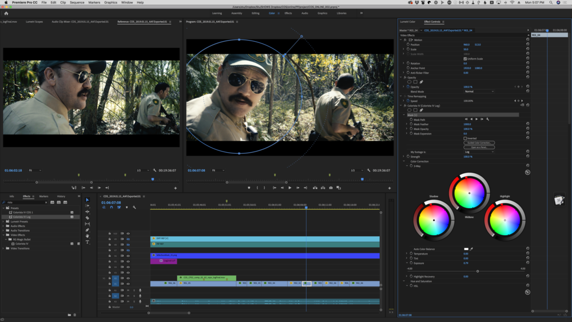This screenshot has width=572, height=322.
Task: Select free draw bezier pen under Colorista IV
Action: (421, 110)
